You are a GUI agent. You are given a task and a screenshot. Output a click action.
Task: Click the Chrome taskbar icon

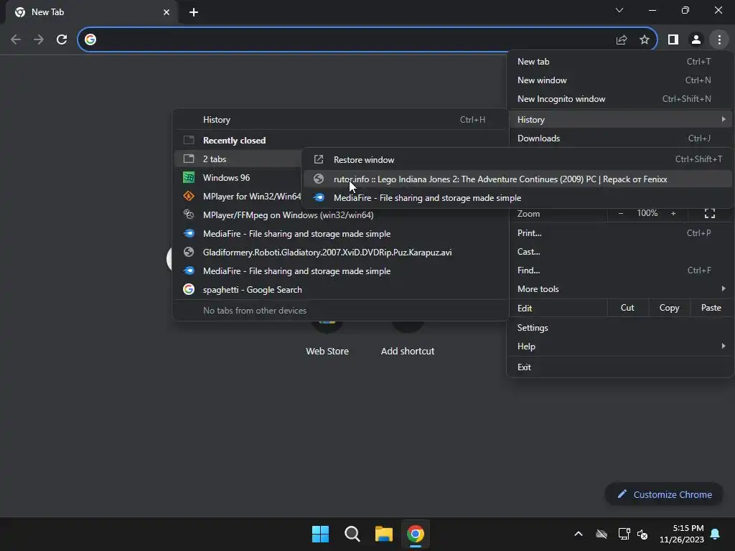[x=416, y=534]
